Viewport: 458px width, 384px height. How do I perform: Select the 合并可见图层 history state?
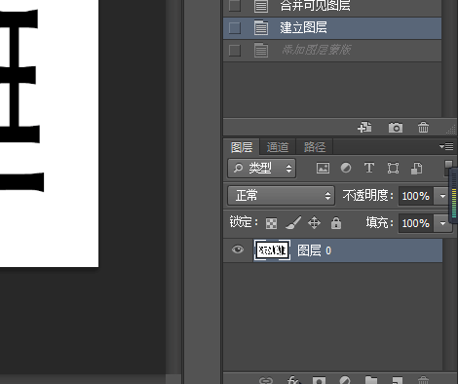pyautogui.click(x=332, y=7)
